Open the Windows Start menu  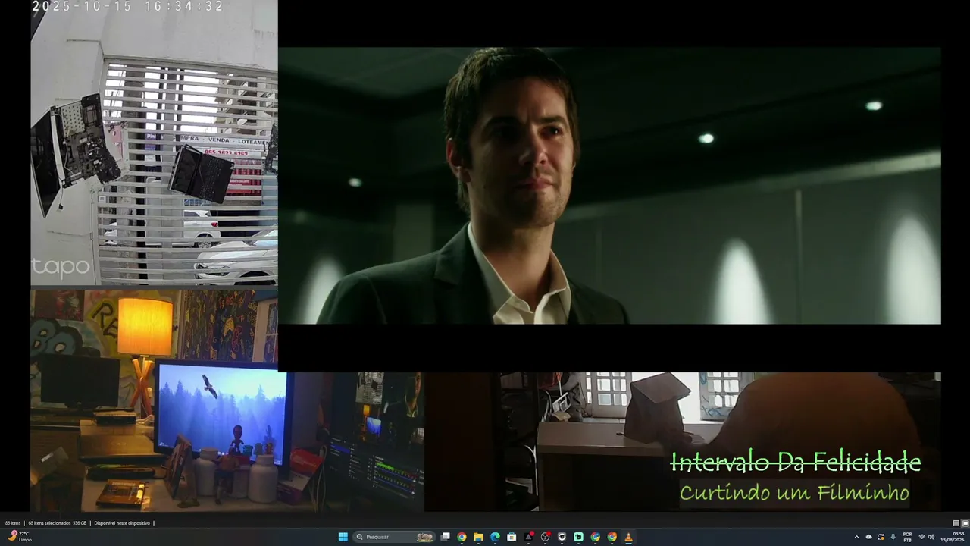343,537
